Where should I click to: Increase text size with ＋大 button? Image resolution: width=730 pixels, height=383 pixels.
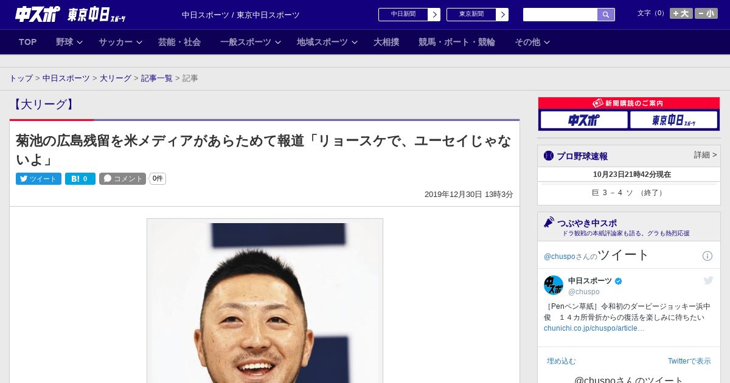pos(681,13)
